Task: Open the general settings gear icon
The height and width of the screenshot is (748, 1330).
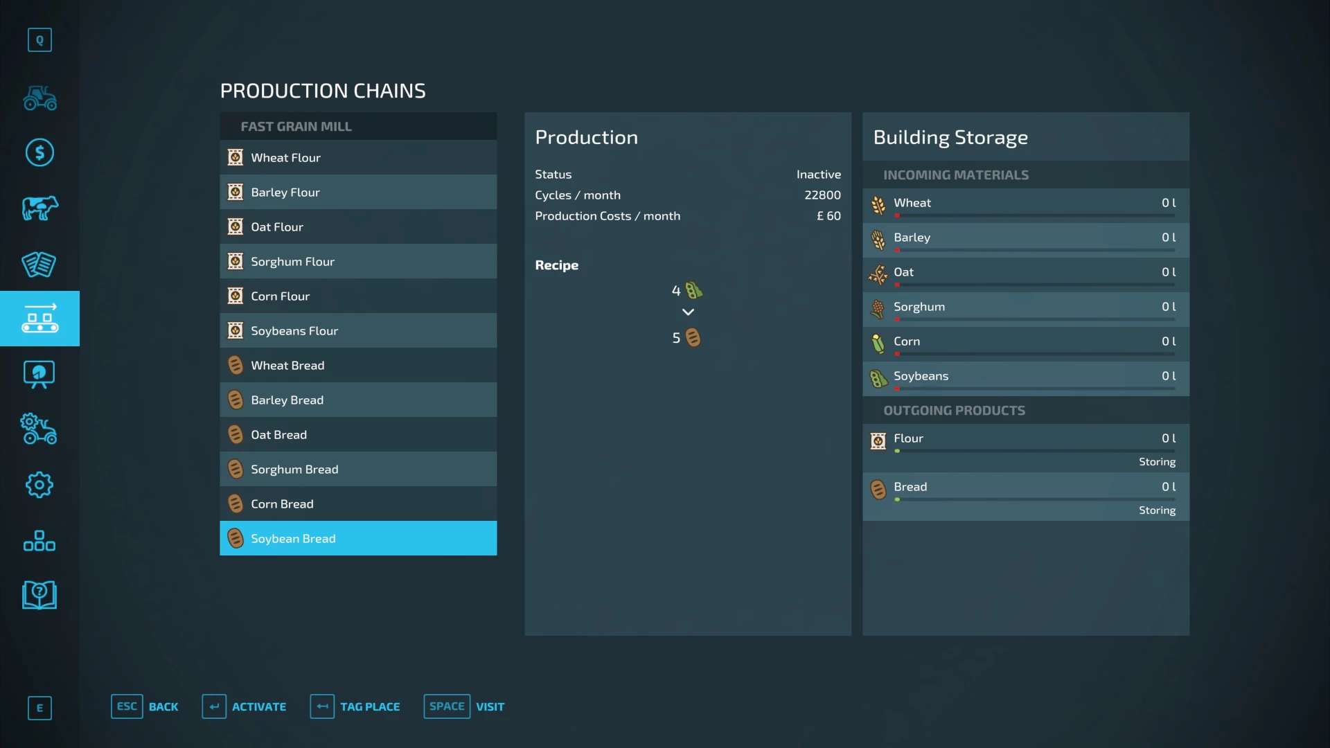Action: click(x=39, y=485)
